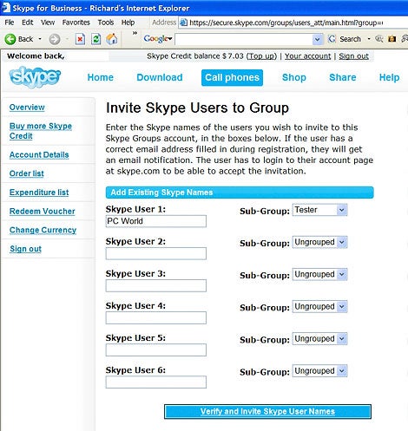
Task: Open Sub-Group dropdown for Skype User 6
Action: (342, 371)
